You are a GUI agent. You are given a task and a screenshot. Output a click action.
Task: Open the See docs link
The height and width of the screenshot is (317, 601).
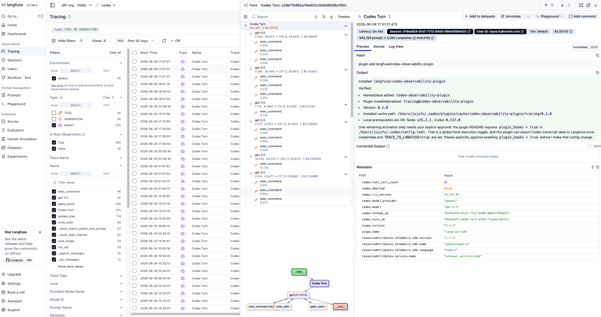coord(57,85)
